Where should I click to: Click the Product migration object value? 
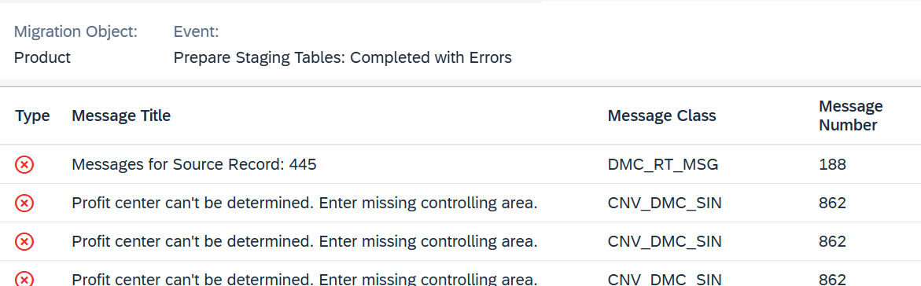[x=42, y=57]
